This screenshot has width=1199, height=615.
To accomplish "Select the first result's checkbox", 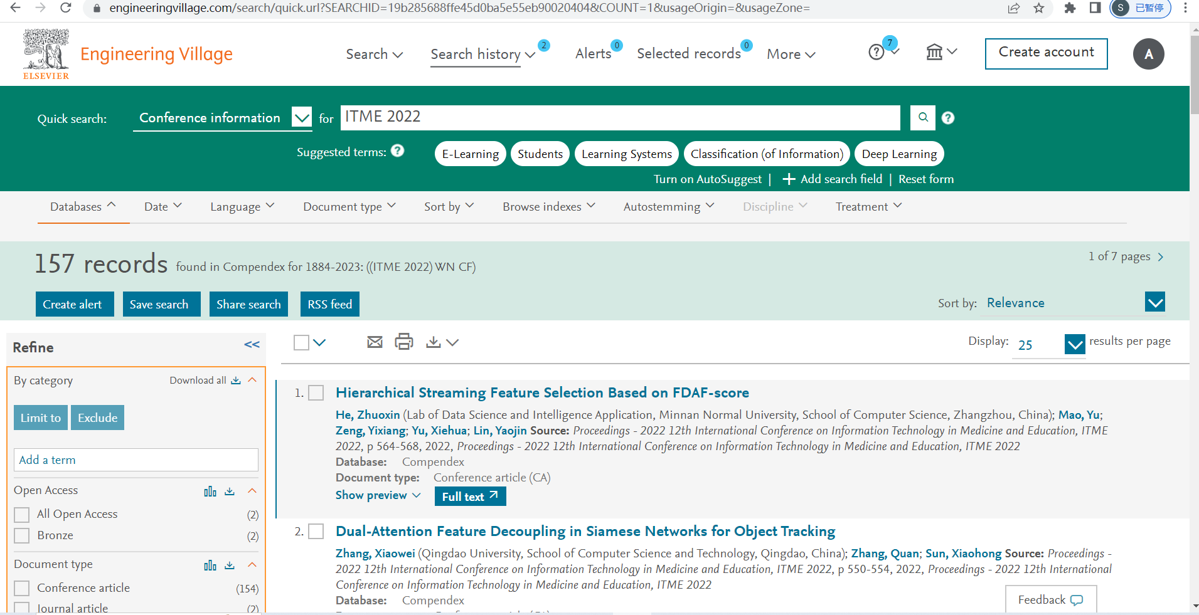I will point(316,393).
